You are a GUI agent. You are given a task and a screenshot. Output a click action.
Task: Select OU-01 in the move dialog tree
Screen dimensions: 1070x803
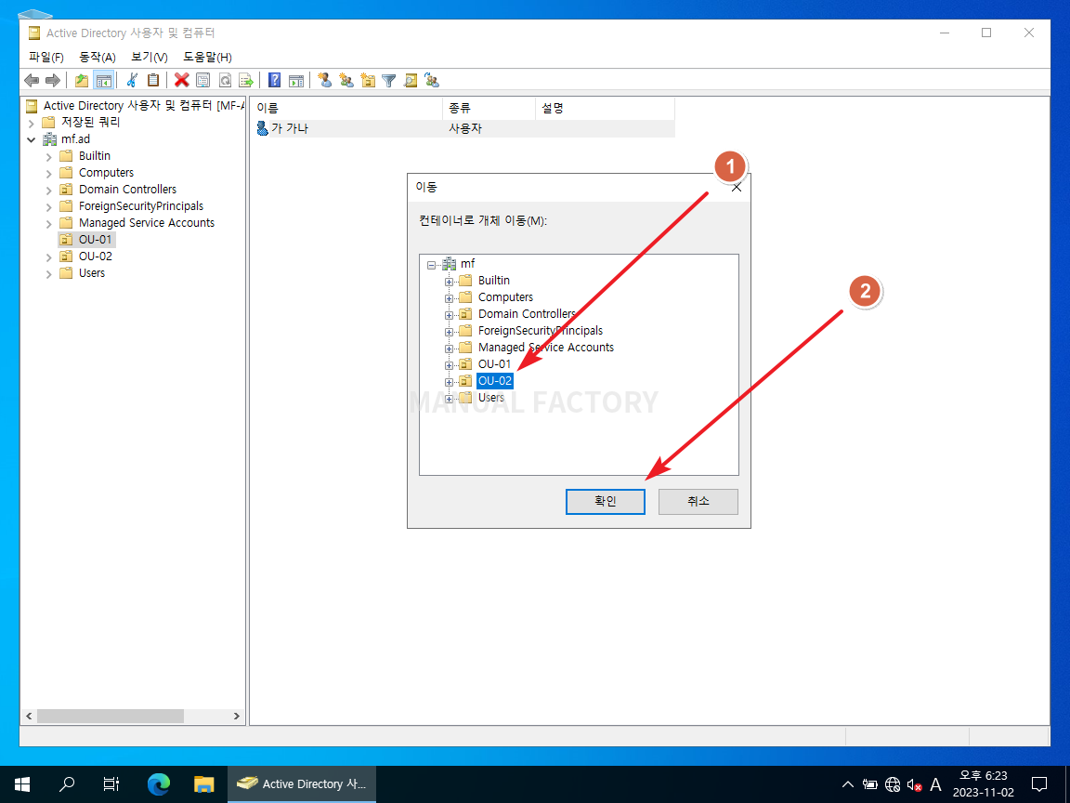(x=495, y=364)
